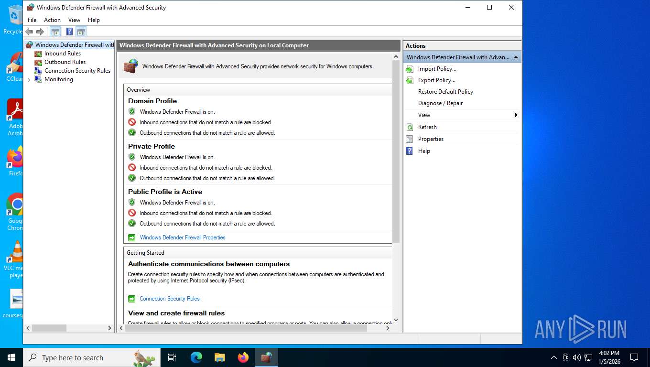This screenshot has width=650, height=367.
Task: Collapse the Actions section header arrow
Action: [516, 57]
